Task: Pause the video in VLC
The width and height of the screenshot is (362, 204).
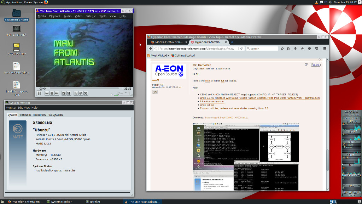Action: 39,93
